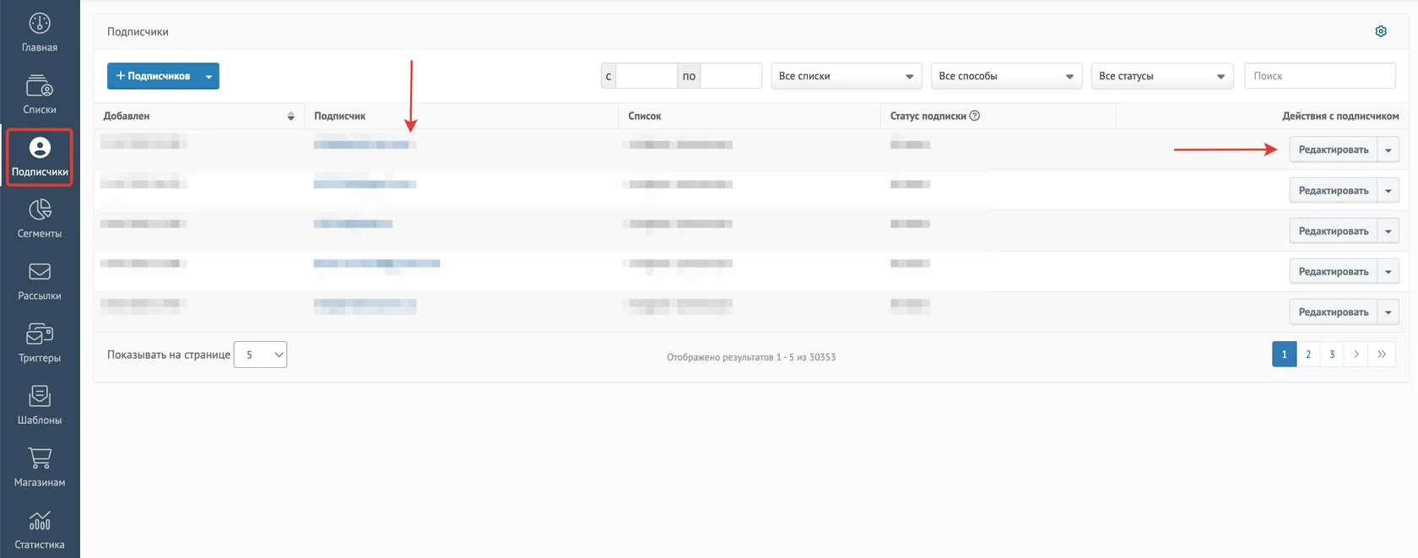Viewport: 1418px width, 558px height.
Task: Expand the Все способы dropdown
Action: (x=1006, y=76)
